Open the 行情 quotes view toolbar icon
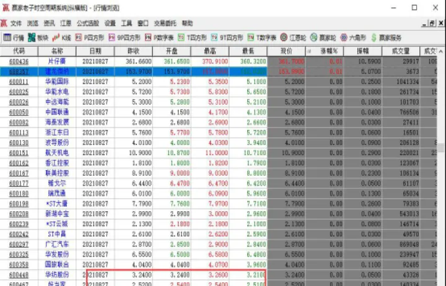 pyautogui.click(x=14, y=38)
